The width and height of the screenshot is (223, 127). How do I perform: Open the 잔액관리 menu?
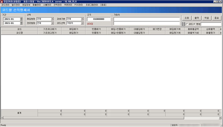(58, 5)
